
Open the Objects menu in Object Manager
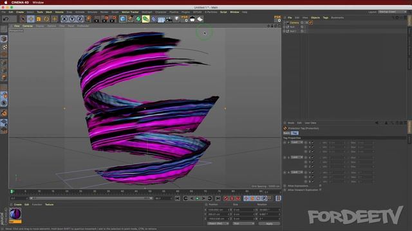315,17
